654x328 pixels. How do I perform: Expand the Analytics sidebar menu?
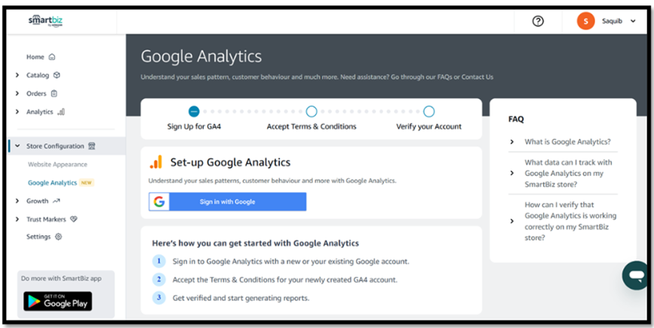40,112
